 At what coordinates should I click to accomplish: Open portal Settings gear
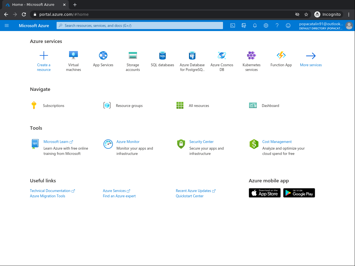tap(266, 25)
